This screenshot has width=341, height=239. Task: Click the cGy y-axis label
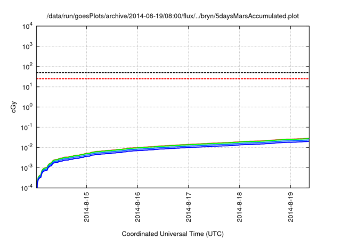[13, 107]
